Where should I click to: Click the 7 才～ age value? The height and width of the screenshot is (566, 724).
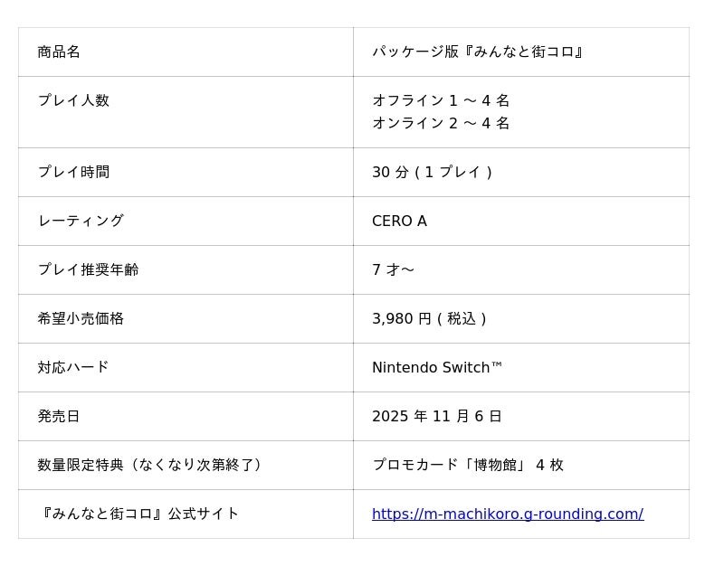[393, 270]
